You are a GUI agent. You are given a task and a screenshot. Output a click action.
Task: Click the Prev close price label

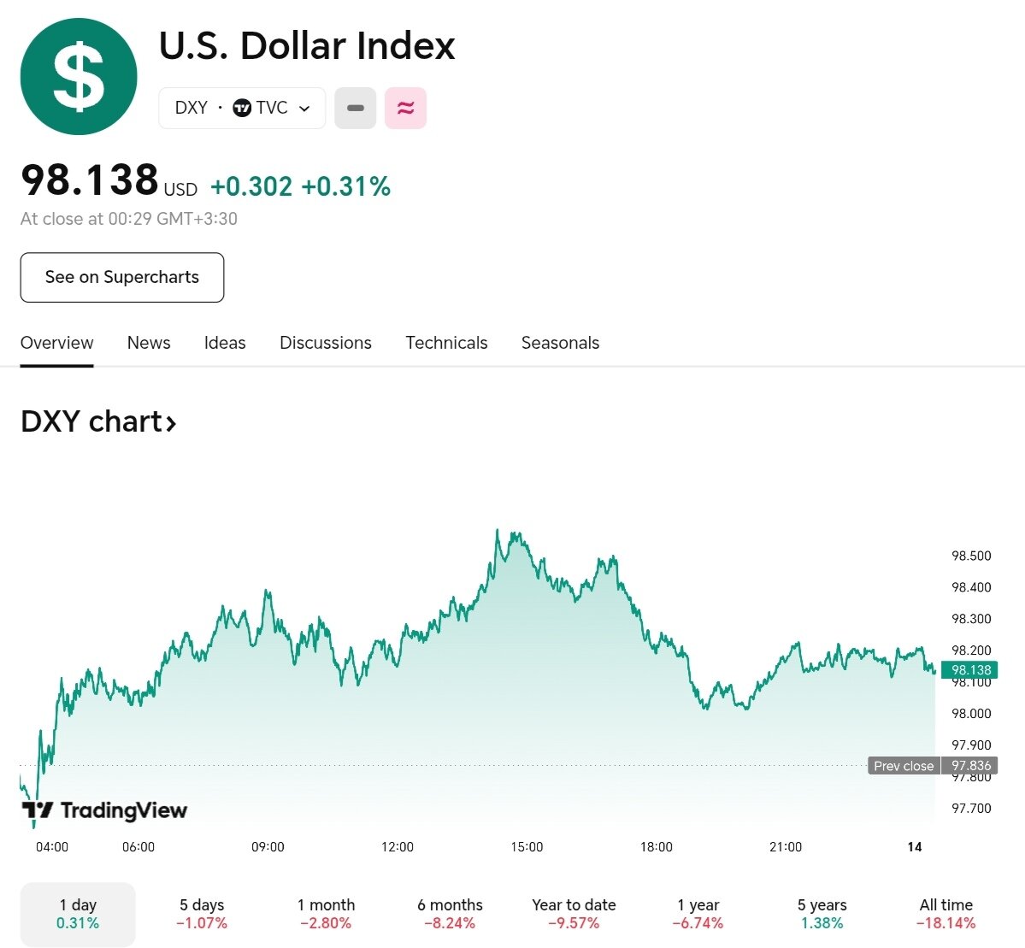click(x=904, y=766)
